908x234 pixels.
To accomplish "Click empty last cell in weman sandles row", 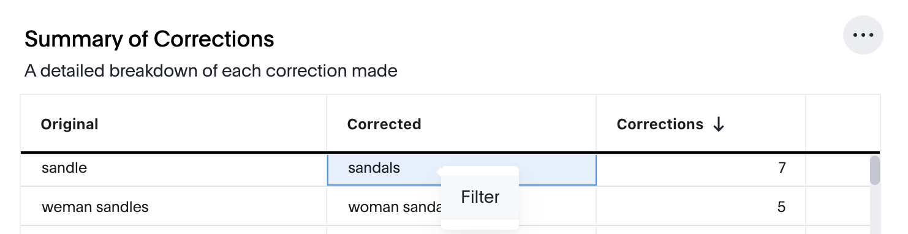I will pos(838,206).
